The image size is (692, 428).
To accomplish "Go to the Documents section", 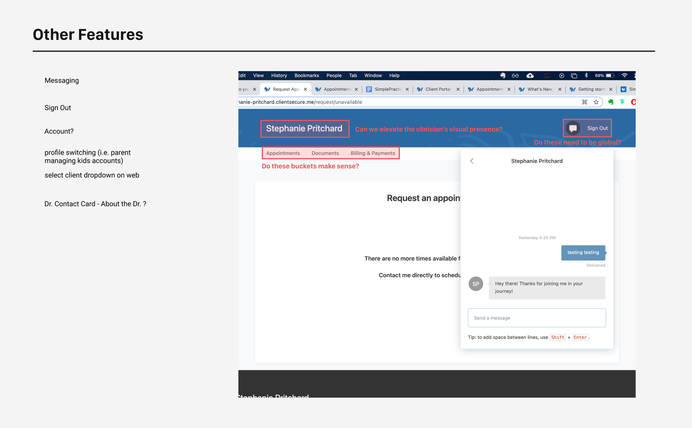I will click(x=325, y=153).
